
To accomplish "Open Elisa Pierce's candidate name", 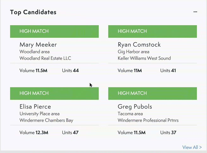I will tap(35, 106).
